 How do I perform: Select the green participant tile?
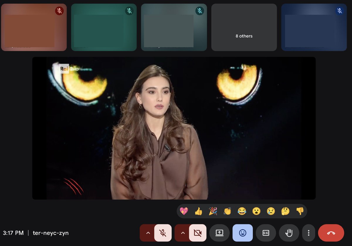[104, 27]
